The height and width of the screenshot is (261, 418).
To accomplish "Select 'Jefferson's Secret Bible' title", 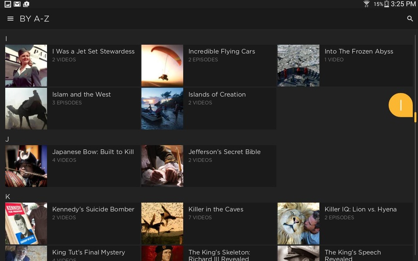I will [225, 152].
